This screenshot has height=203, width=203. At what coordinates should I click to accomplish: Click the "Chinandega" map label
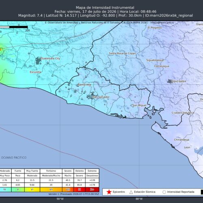181,140
